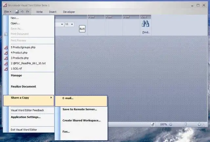
Task: Select the Manage menu entry
Action: (x=31, y=78)
